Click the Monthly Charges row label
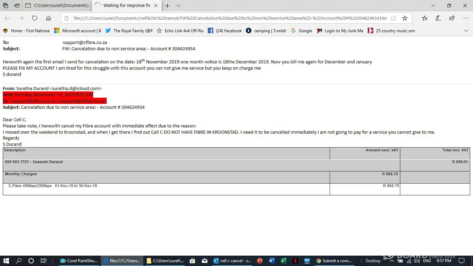 coord(21,174)
